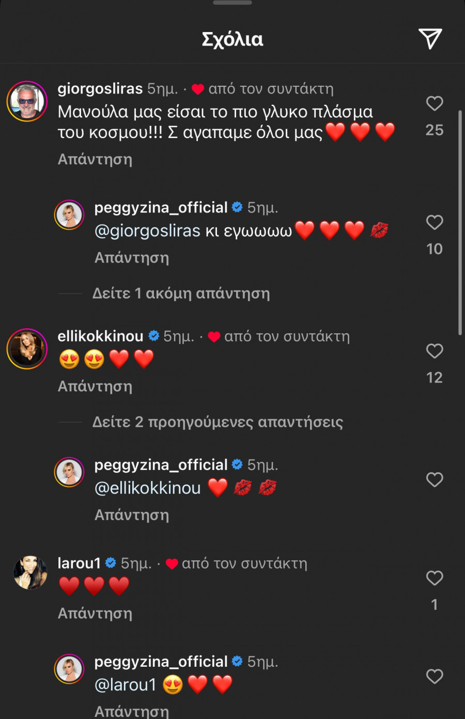The image size is (465, 719).
Task: Tap the share paper-plane icon
Action: tap(430, 39)
